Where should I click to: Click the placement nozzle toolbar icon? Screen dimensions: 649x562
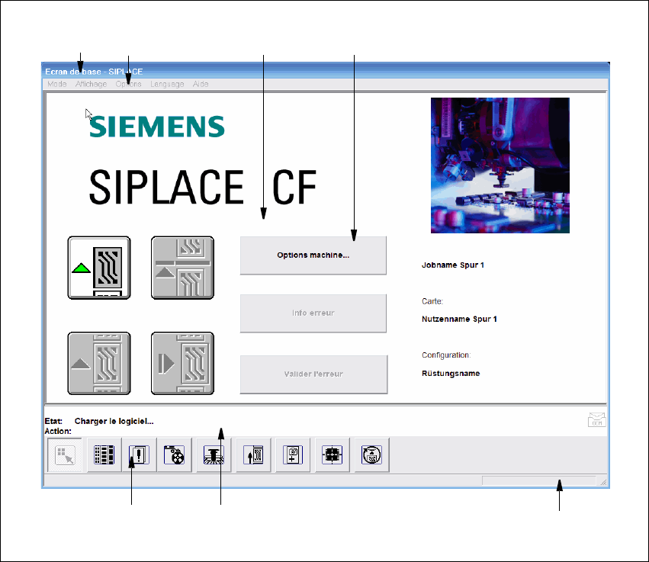pos(214,455)
